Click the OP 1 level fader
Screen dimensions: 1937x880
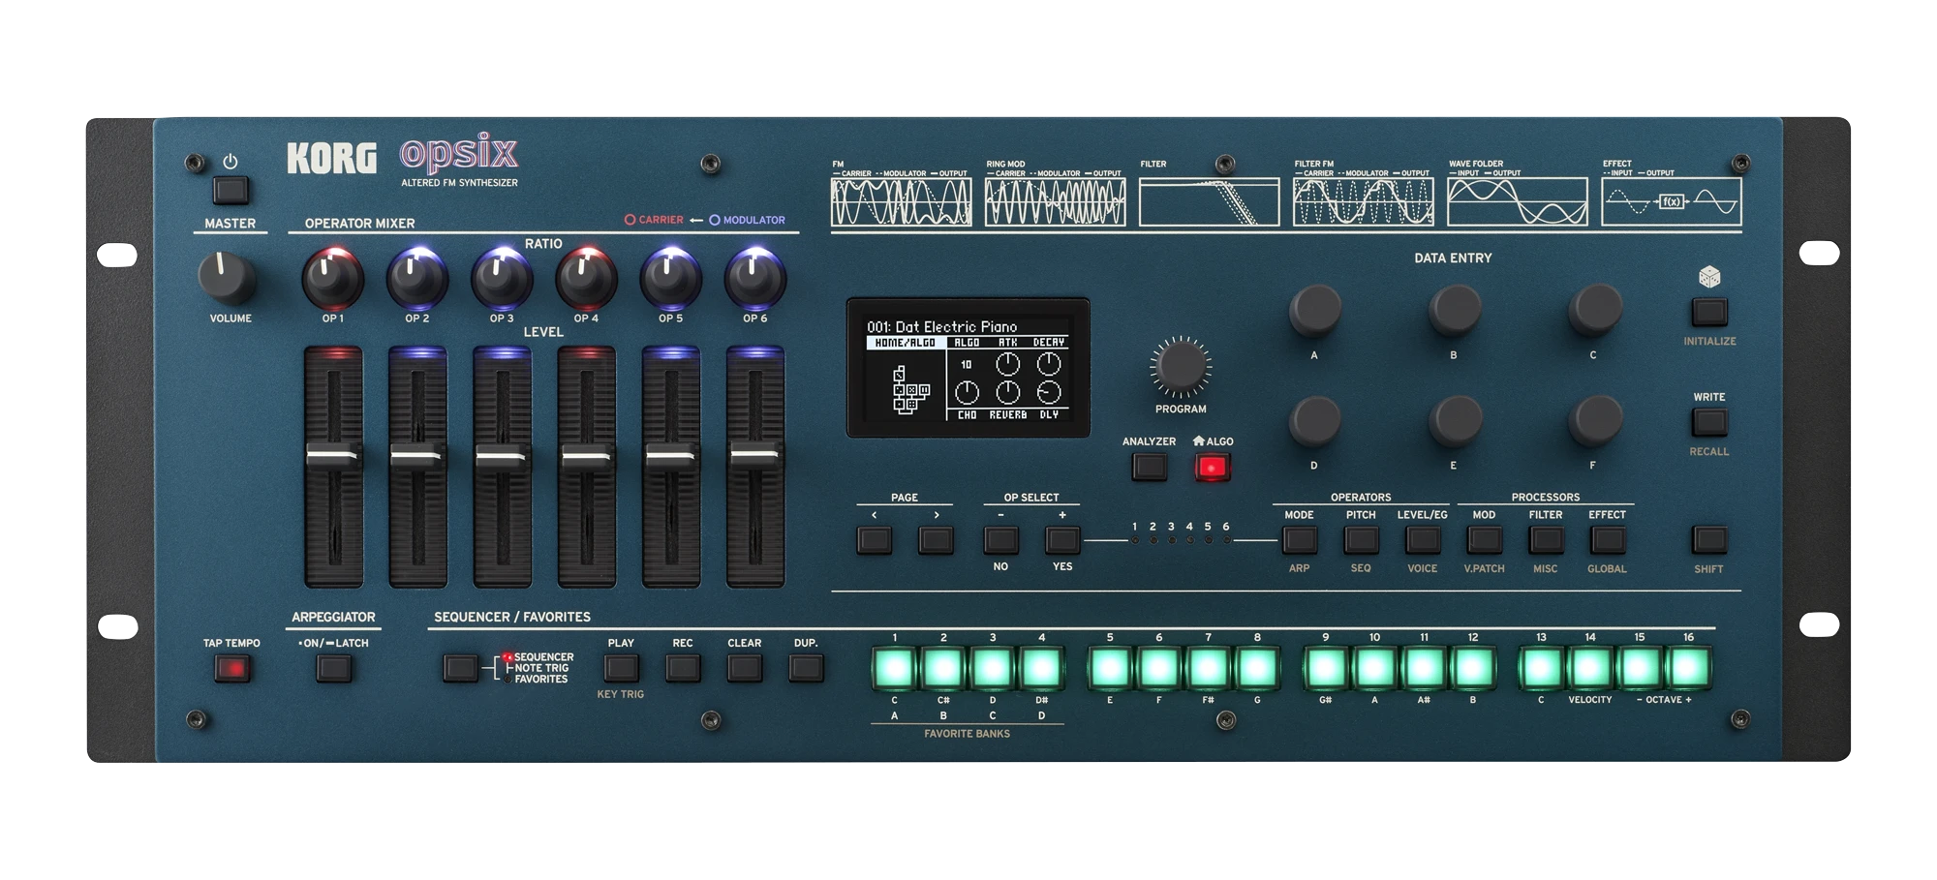pyautogui.click(x=333, y=455)
